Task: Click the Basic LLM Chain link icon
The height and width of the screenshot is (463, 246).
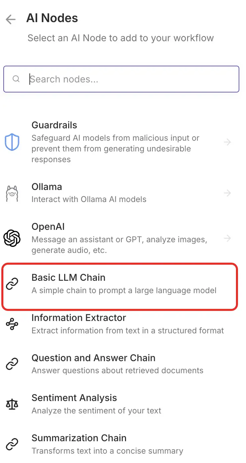Action: pyautogui.click(x=12, y=283)
